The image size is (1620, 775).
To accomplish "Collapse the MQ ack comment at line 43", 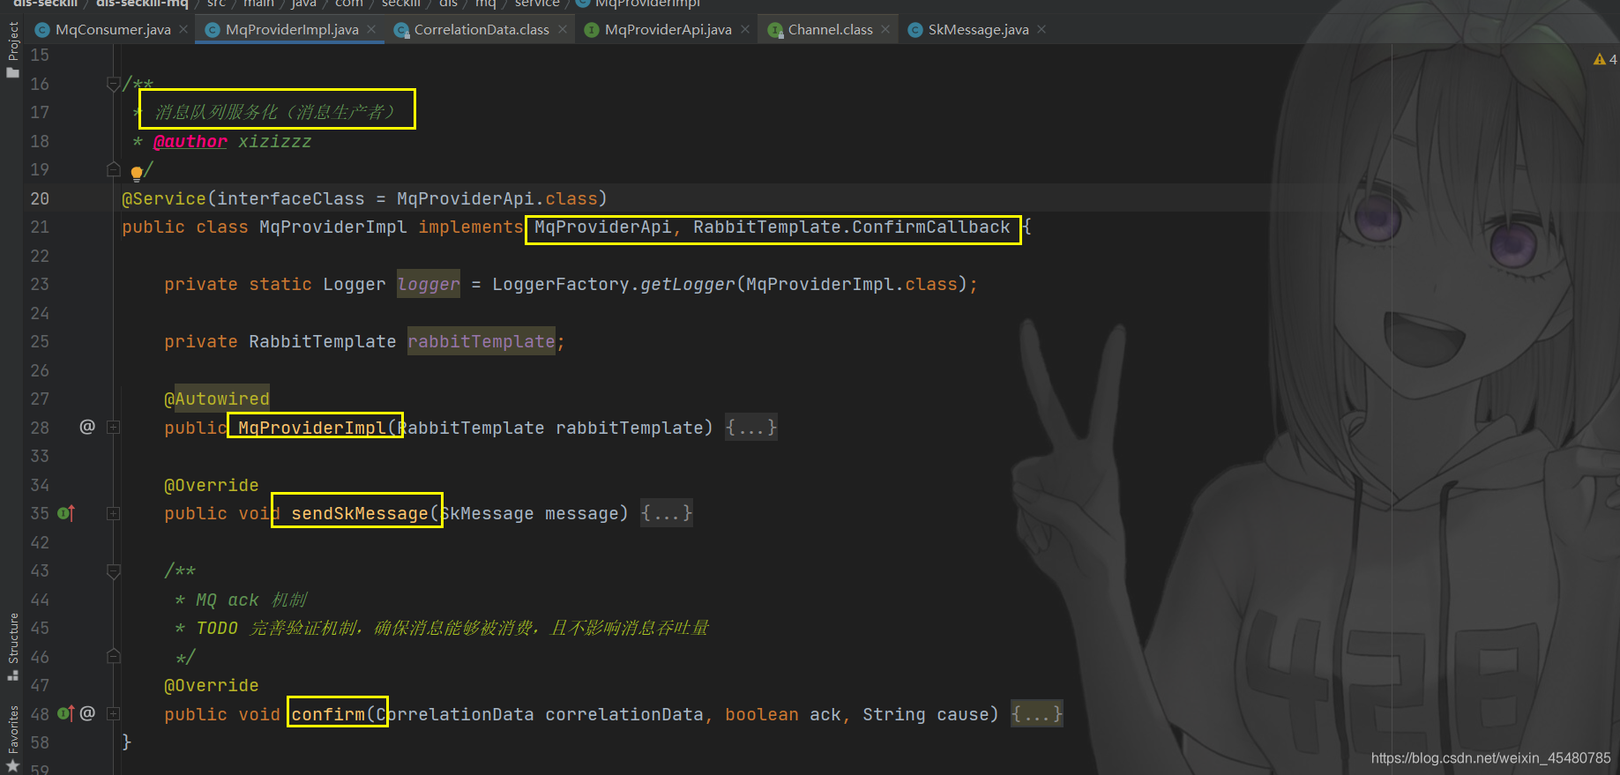I will pos(113,571).
